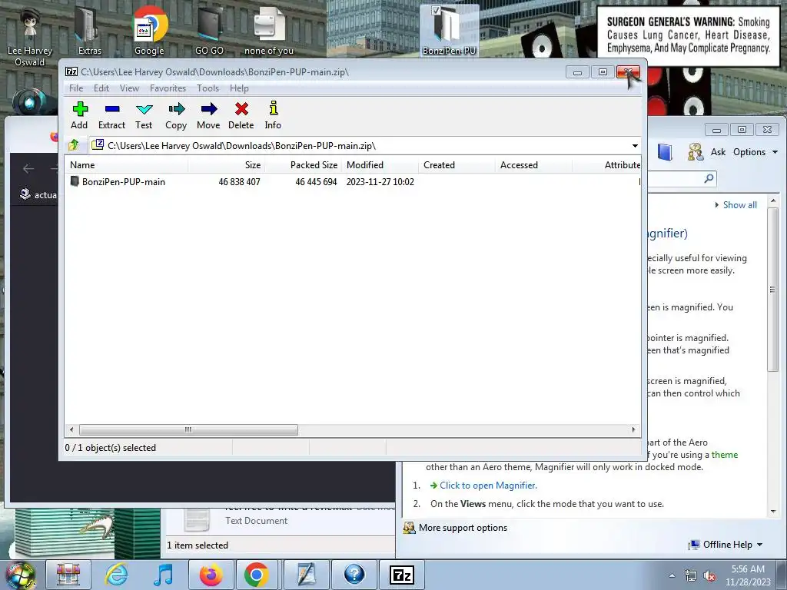Screen dimensions: 787x590
Task: Click the network tray icon
Action: click(691, 576)
